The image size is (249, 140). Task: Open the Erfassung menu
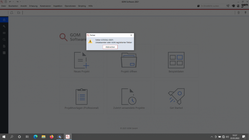[33, 6]
